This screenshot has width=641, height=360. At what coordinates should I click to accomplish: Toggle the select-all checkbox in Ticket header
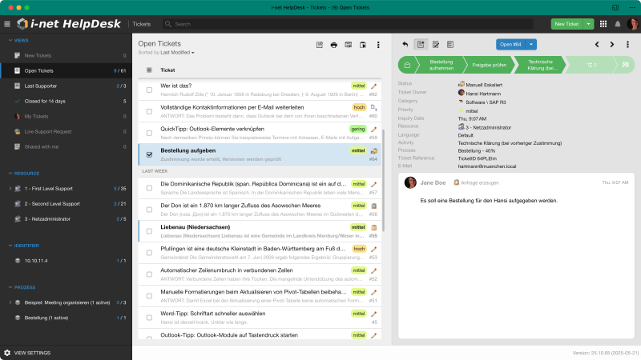pyautogui.click(x=149, y=70)
